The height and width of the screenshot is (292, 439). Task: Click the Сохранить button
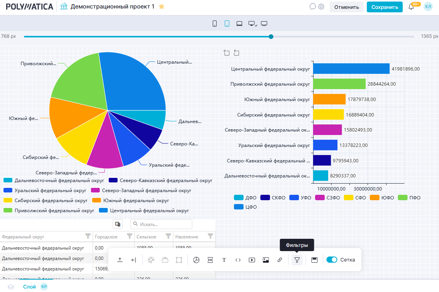(x=384, y=7)
